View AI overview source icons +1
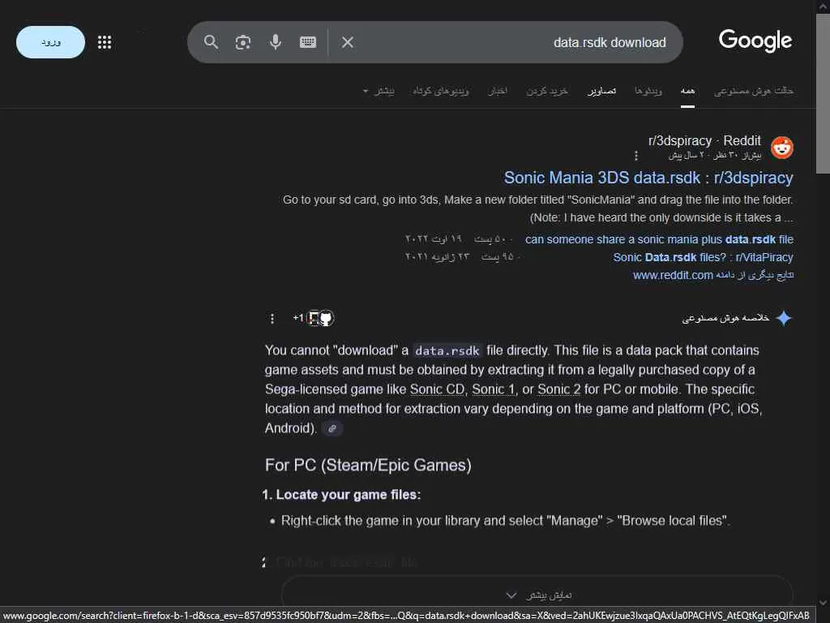 click(314, 318)
